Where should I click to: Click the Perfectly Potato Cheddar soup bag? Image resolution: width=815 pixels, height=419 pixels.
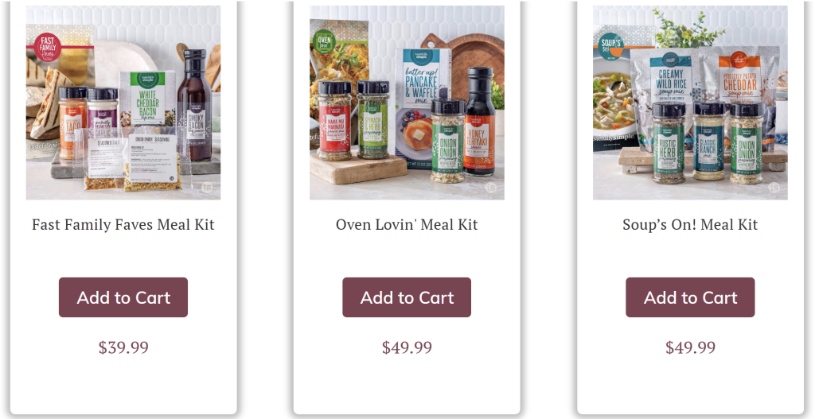click(x=741, y=83)
